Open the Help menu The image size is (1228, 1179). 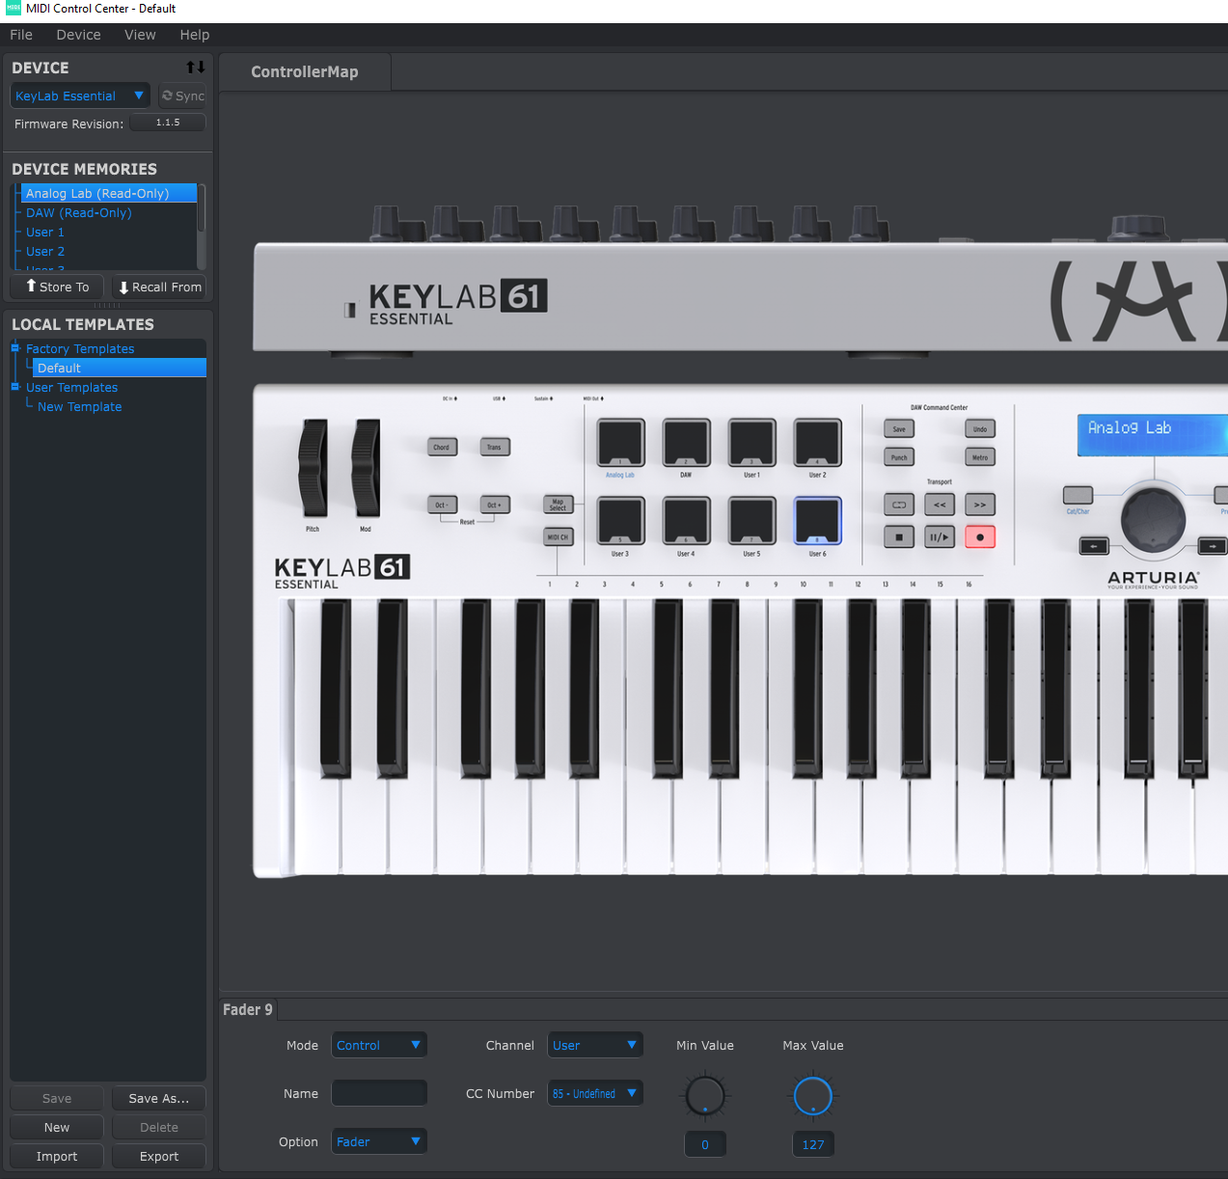[195, 35]
